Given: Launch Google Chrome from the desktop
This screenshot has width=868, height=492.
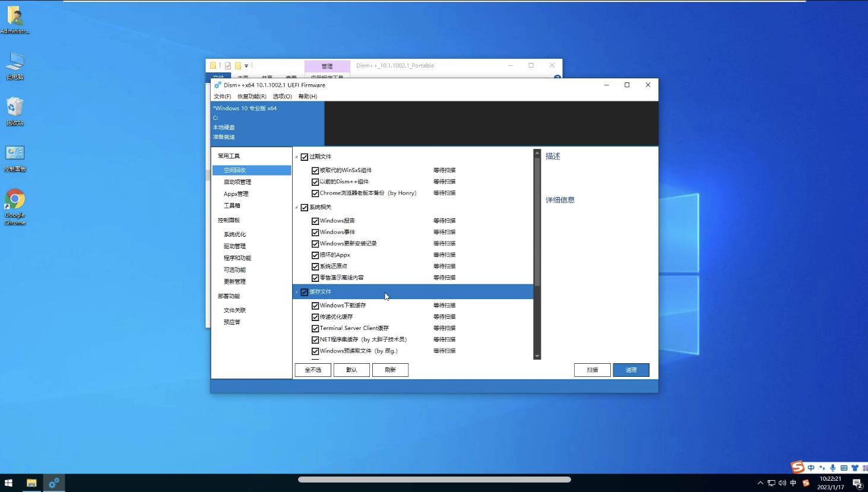Looking at the screenshot, I should (15, 207).
